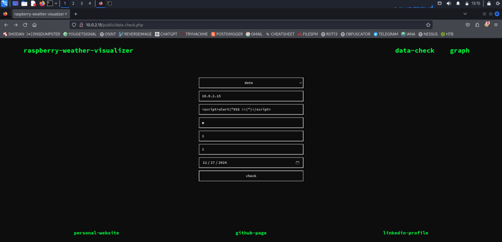The width and height of the screenshot is (502, 242).
Task: Open the Firefox hamburger application menu
Action: pyautogui.click(x=496, y=24)
